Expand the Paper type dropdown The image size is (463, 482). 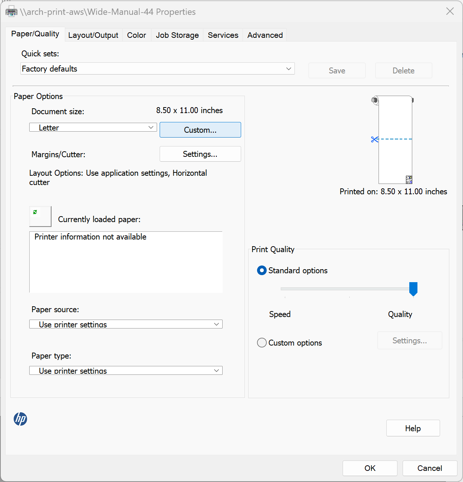click(126, 370)
